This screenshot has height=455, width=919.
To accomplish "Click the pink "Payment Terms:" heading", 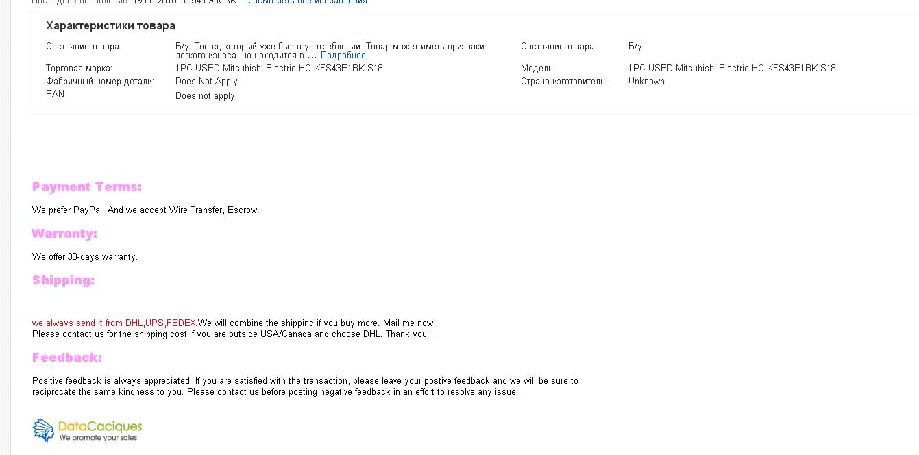I will click(87, 187).
